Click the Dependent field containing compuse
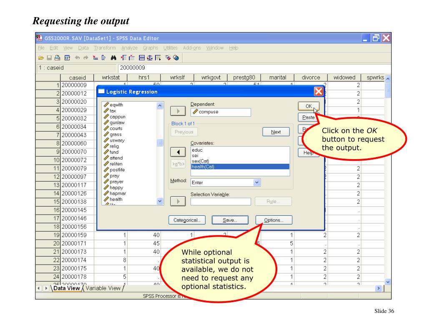This screenshot has width=427, height=320. (221, 112)
